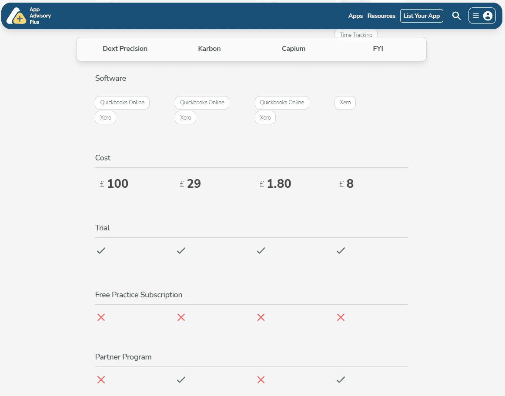Select the Dext Precision column header
The width and height of the screenshot is (505, 396).
point(125,49)
